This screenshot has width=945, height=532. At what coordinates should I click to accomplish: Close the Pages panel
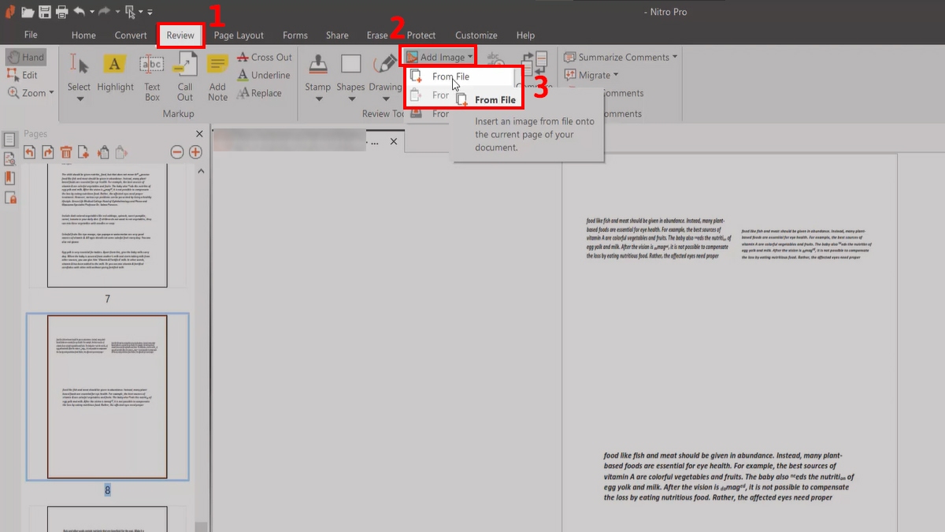[199, 134]
